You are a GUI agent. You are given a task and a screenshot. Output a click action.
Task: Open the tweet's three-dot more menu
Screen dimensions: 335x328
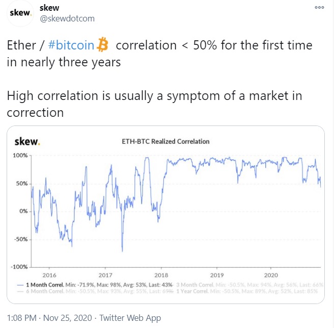coord(319,8)
